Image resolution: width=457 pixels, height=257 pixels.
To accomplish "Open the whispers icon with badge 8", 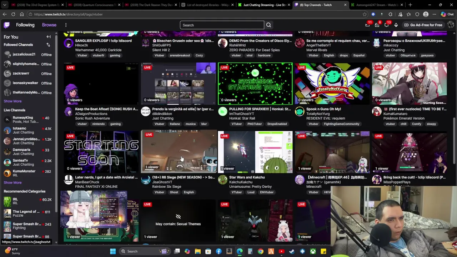I will click(x=377, y=25).
